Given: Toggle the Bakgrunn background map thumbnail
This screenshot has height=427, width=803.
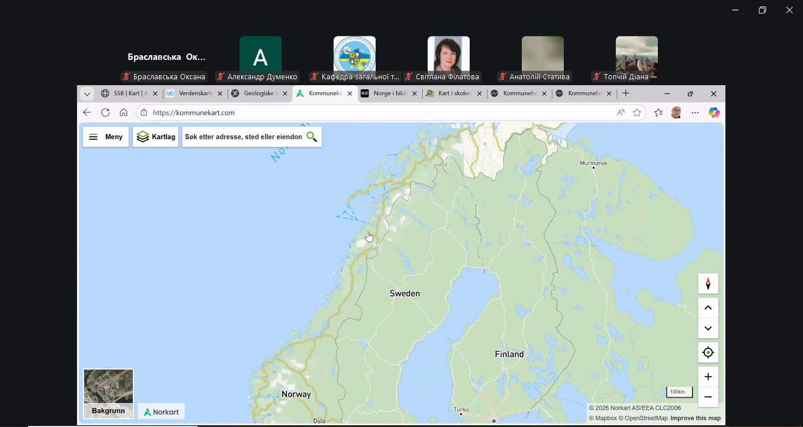Looking at the screenshot, I should (108, 393).
